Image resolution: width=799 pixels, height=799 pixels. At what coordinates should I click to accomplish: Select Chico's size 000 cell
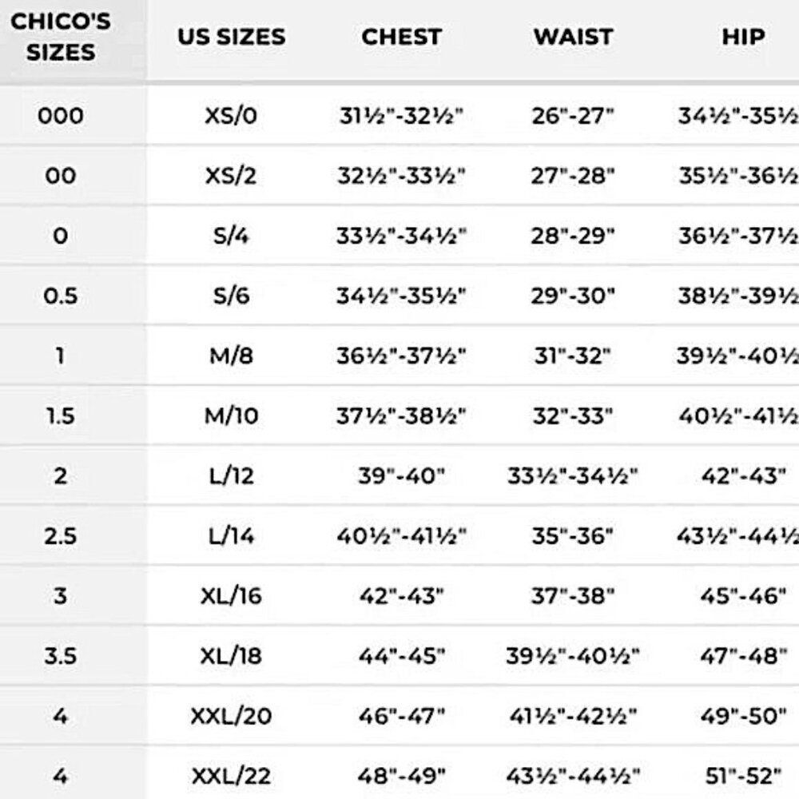[x=61, y=116]
